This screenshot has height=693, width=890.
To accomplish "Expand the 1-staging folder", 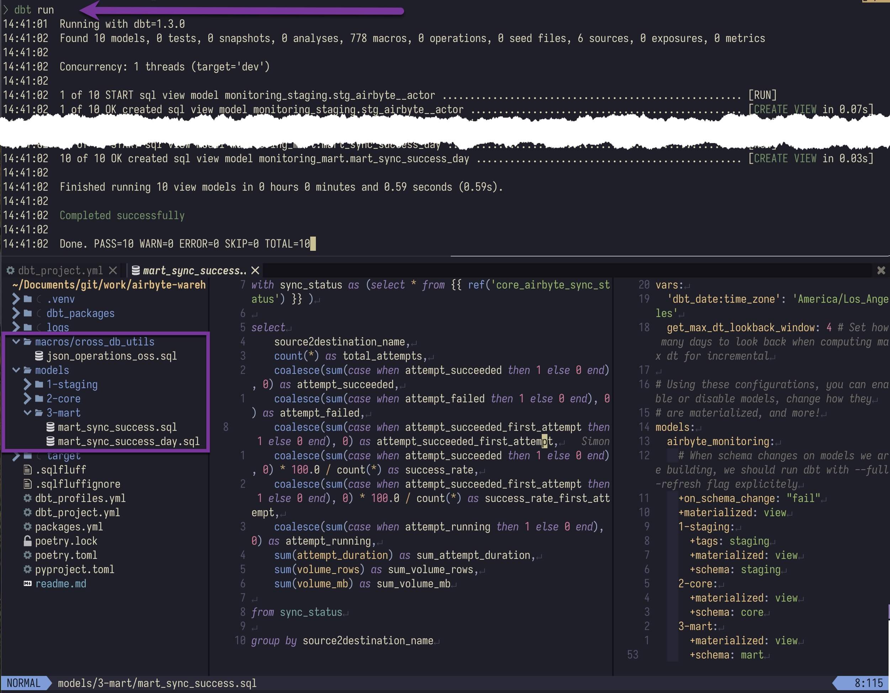I will pyautogui.click(x=27, y=385).
